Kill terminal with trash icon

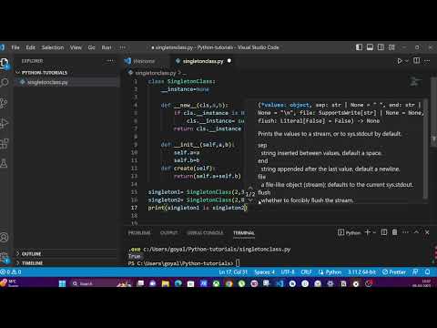coord(394,232)
